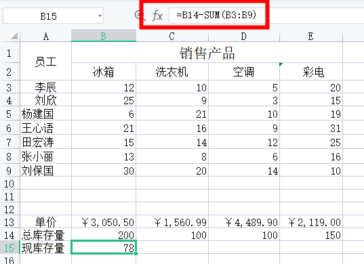Select row 3 header
The height and width of the screenshot is (264, 364).
(x=9, y=87)
